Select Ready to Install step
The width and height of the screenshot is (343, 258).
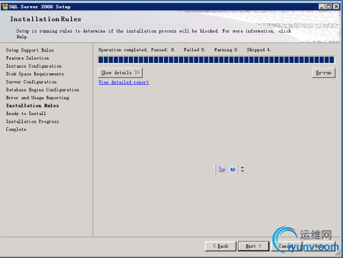pos(26,114)
